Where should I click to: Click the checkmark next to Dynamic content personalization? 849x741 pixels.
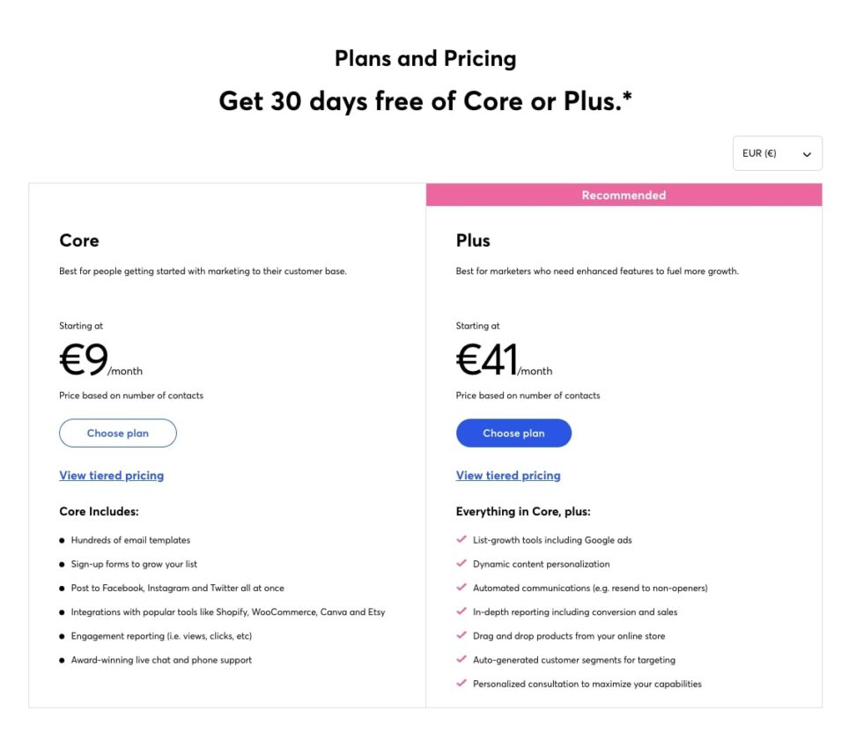[461, 564]
